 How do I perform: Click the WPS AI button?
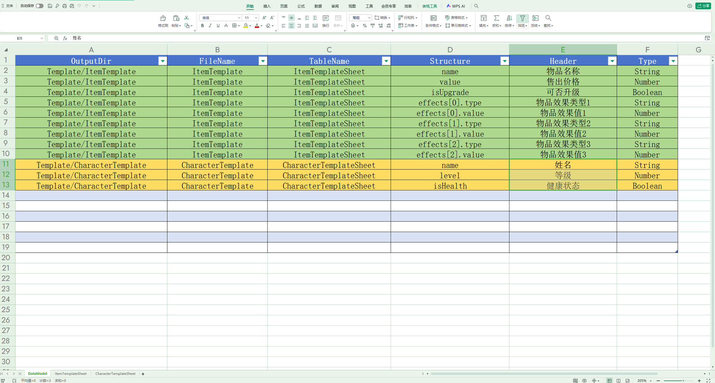pyautogui.click(x=456, y=6)
